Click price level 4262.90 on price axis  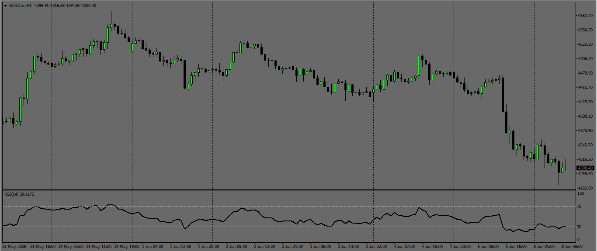coord(585,188)
